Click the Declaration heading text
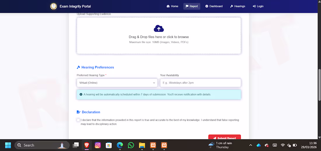 [91, 112]
